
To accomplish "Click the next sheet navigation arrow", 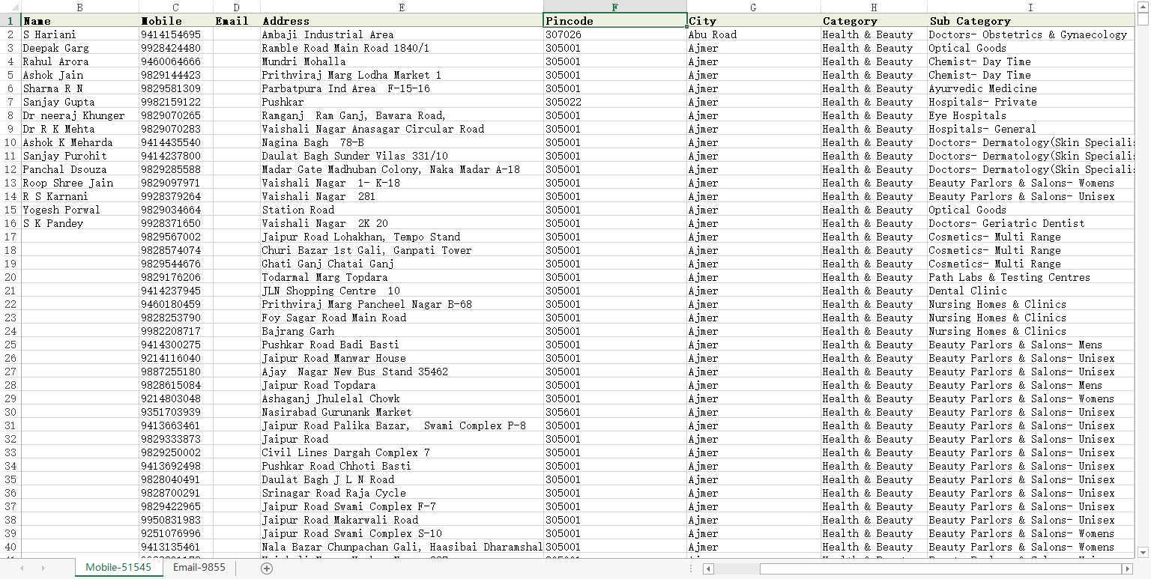I will (43, 568).
